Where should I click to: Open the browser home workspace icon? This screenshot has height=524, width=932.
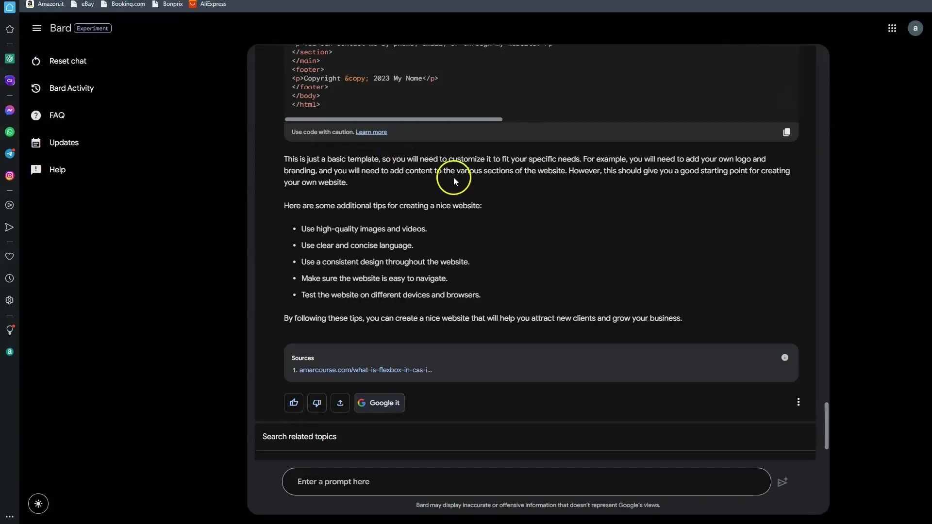pyautogui.click(x=10, y=7)
